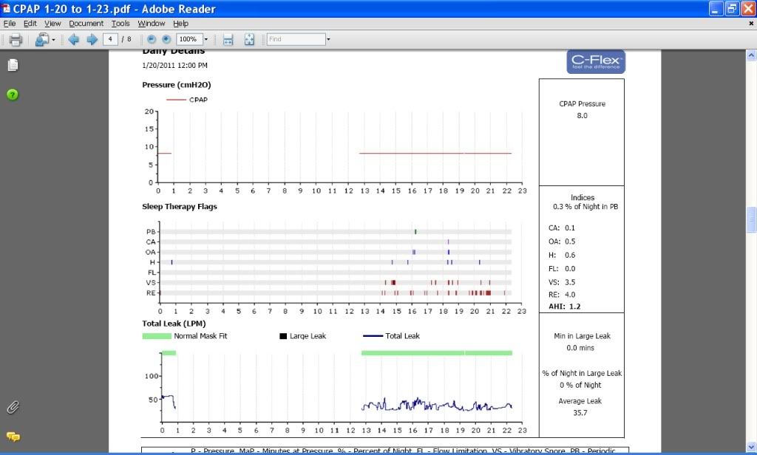The width and height of the screenshot is (757, 455).
Task: Click the green help question mark icon
Action: 13,95
